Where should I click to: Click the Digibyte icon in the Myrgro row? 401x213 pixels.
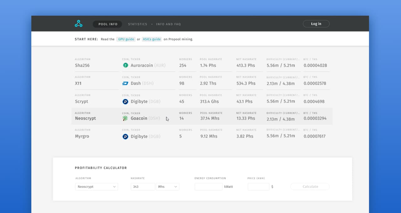pyautogui.click(x=125, y=136)
